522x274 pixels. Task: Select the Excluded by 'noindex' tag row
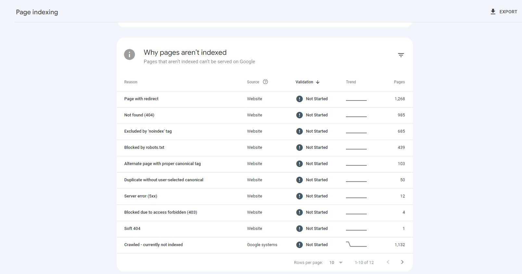coord(148,131)
